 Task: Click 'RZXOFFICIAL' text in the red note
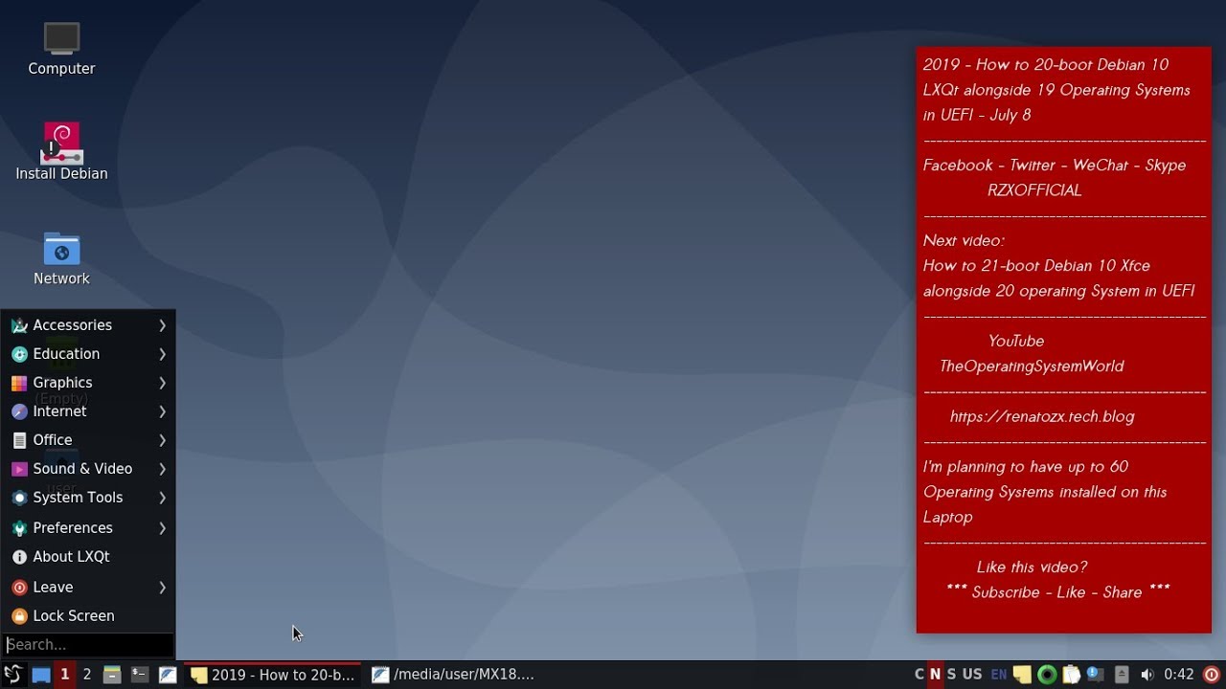point(1034,190)
